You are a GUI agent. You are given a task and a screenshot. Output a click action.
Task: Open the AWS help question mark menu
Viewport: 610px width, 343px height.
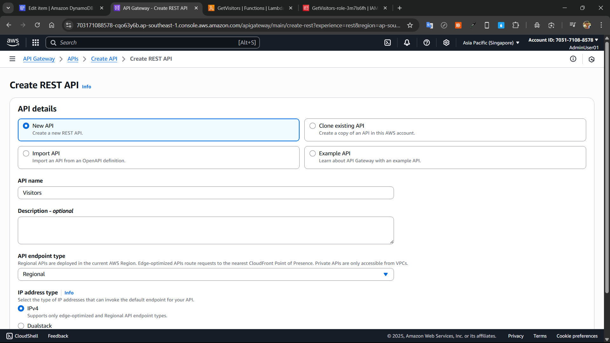427,43
